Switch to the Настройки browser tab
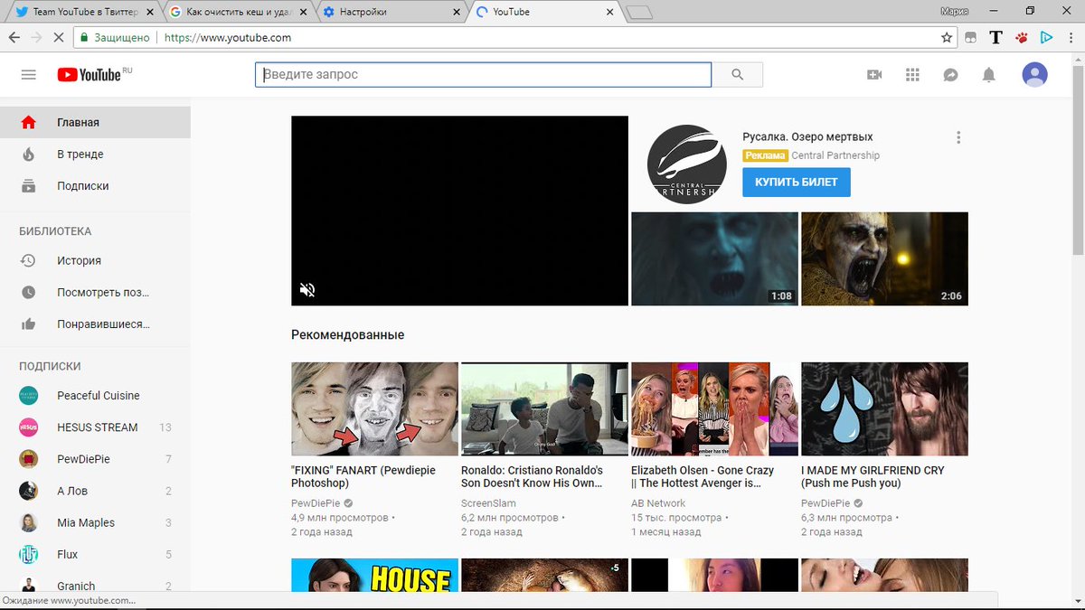1085x610 pixels. point(393,13)
